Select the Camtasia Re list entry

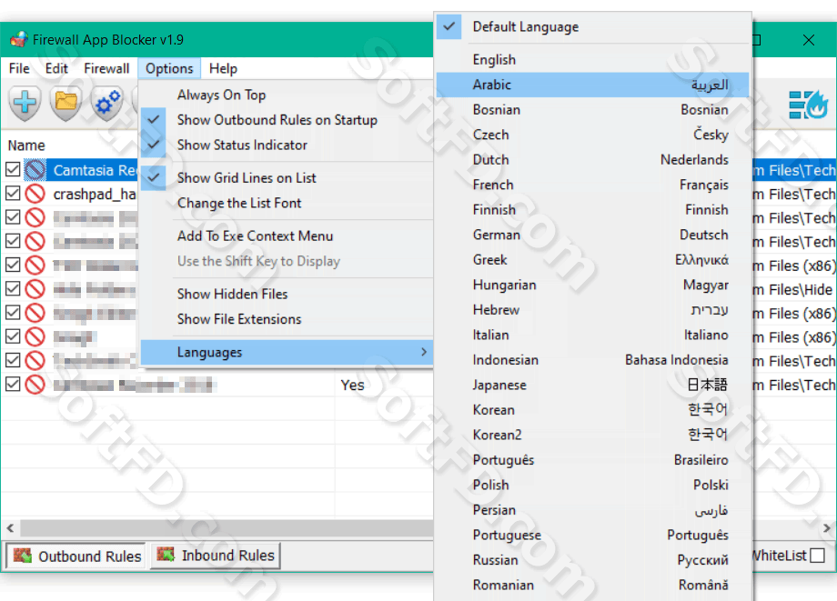(95, 171)
